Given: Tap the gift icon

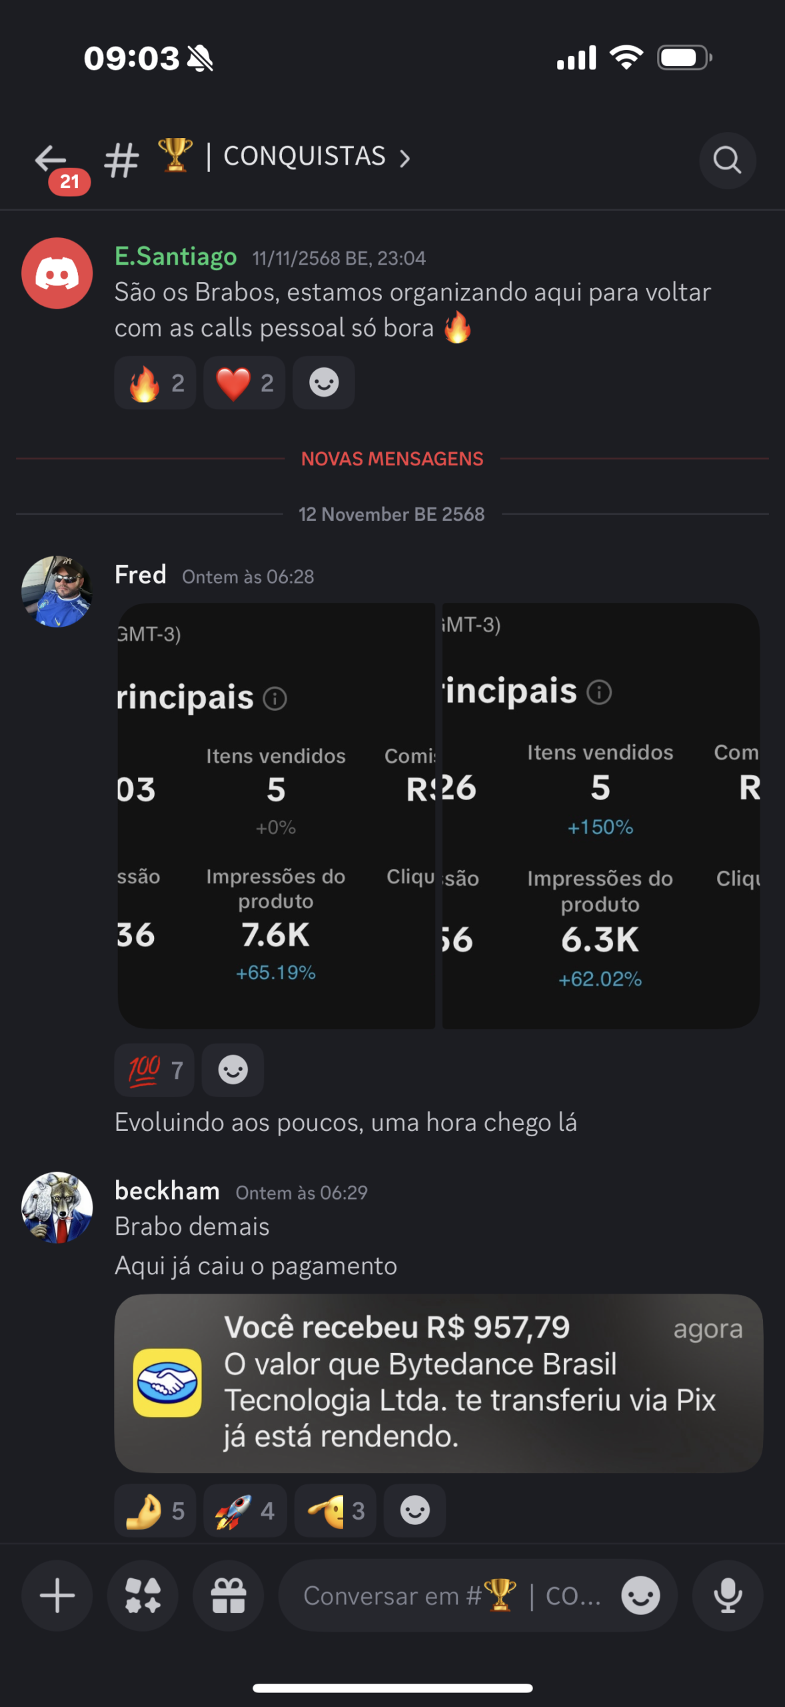Looking at the screenshot, I should click(x=229, y=1596).
